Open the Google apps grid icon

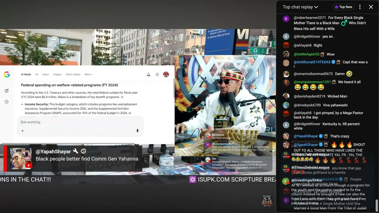[157, 75]
